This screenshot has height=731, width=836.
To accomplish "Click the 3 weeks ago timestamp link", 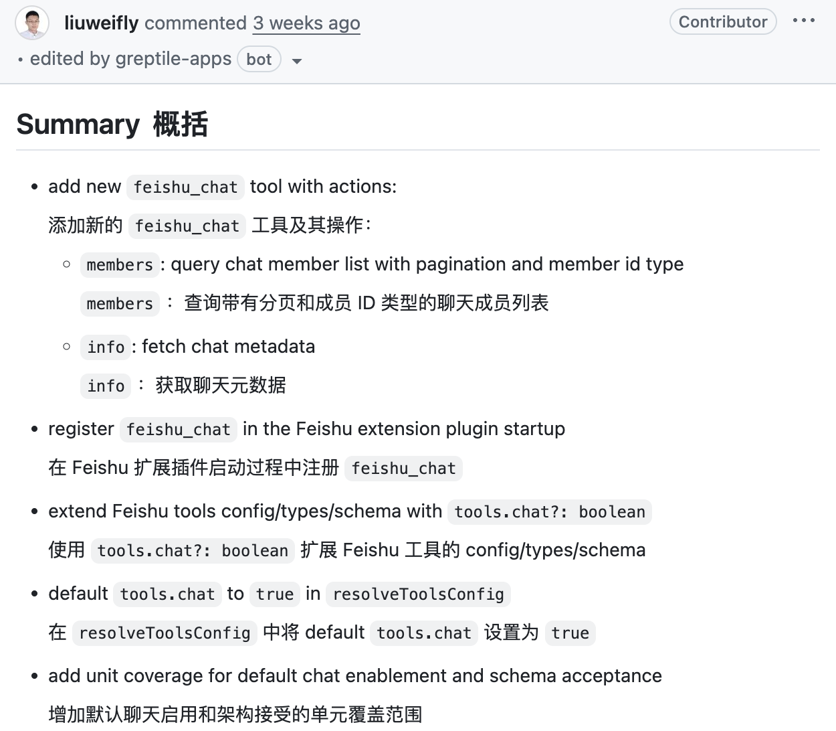I will tap(306, 23).
